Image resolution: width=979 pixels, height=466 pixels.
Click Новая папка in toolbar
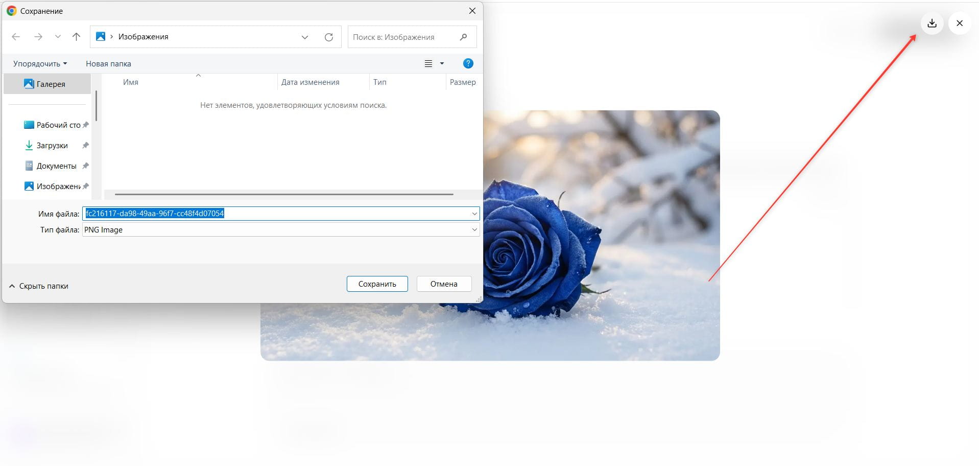point(108,64)
